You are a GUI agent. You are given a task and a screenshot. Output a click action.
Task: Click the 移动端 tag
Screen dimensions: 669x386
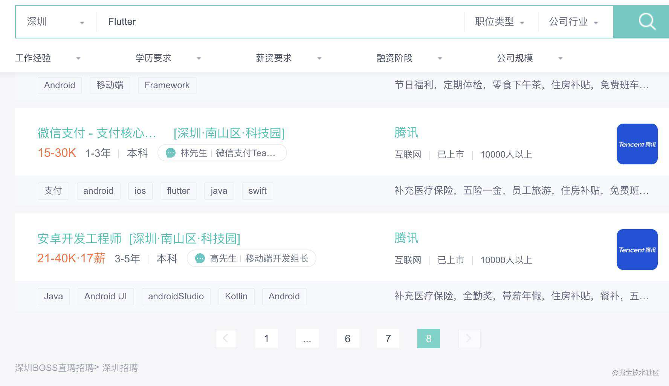[x=110, y=85]
